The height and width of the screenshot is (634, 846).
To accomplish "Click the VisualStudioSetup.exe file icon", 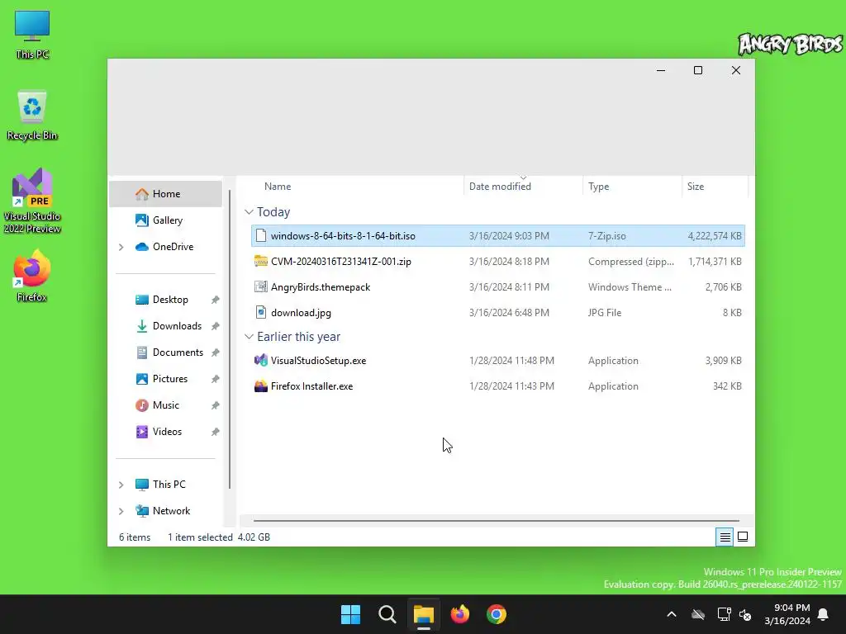I will tap(261, 361).
